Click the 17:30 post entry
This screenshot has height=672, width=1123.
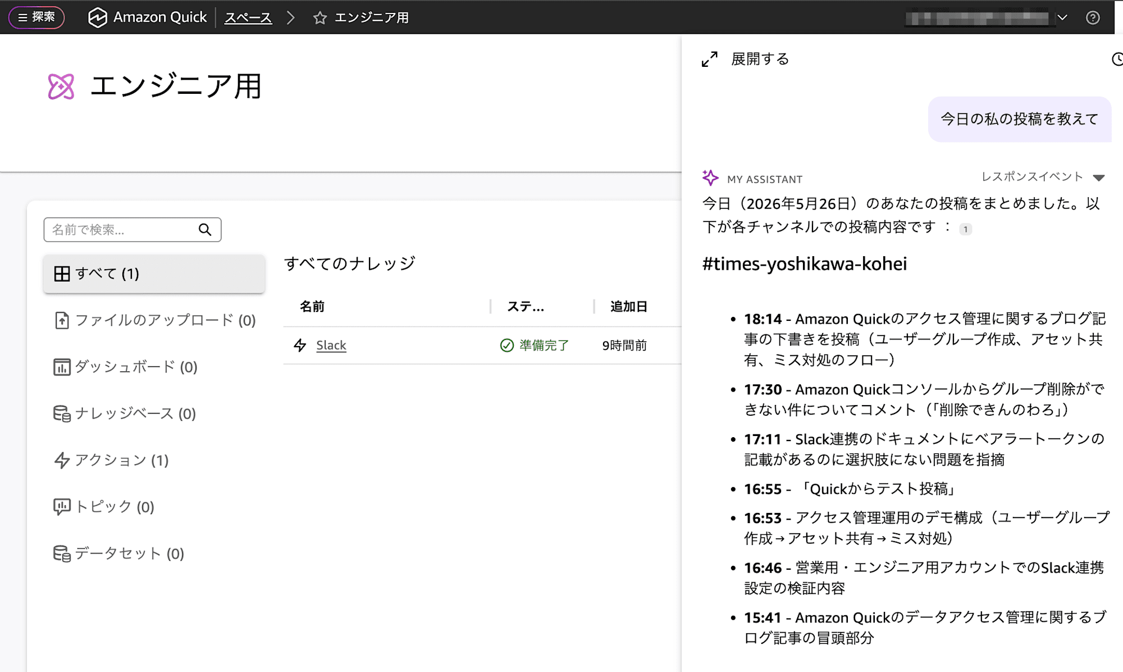[925, 399]
